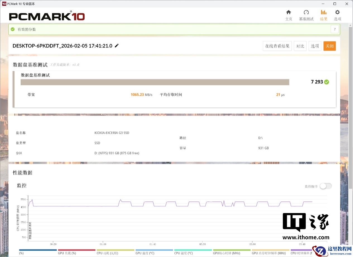Select the CPU 功耗 (瓦特) legend item
The image size is (353, 257).
115,252
